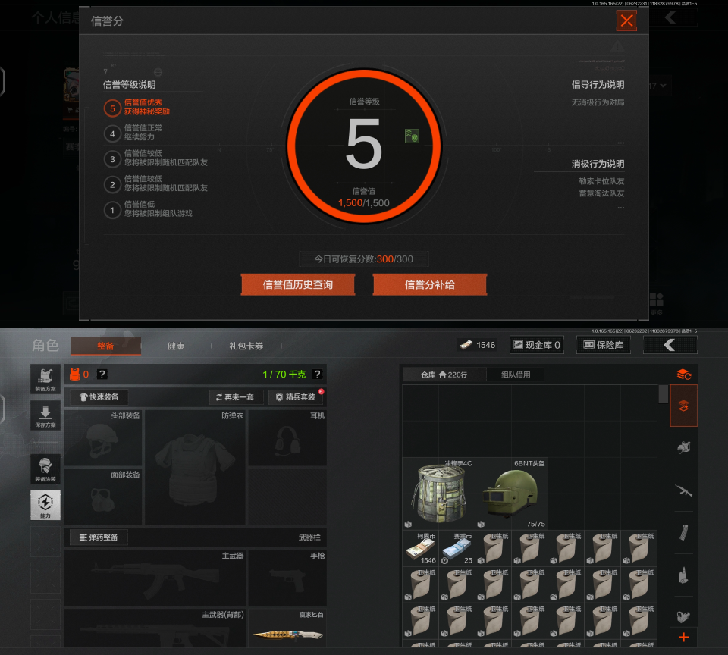Click the help question mark beside armor value 0
Viewport: 728px width, 655px height.
pyautogui.click(x=102, y=375)
